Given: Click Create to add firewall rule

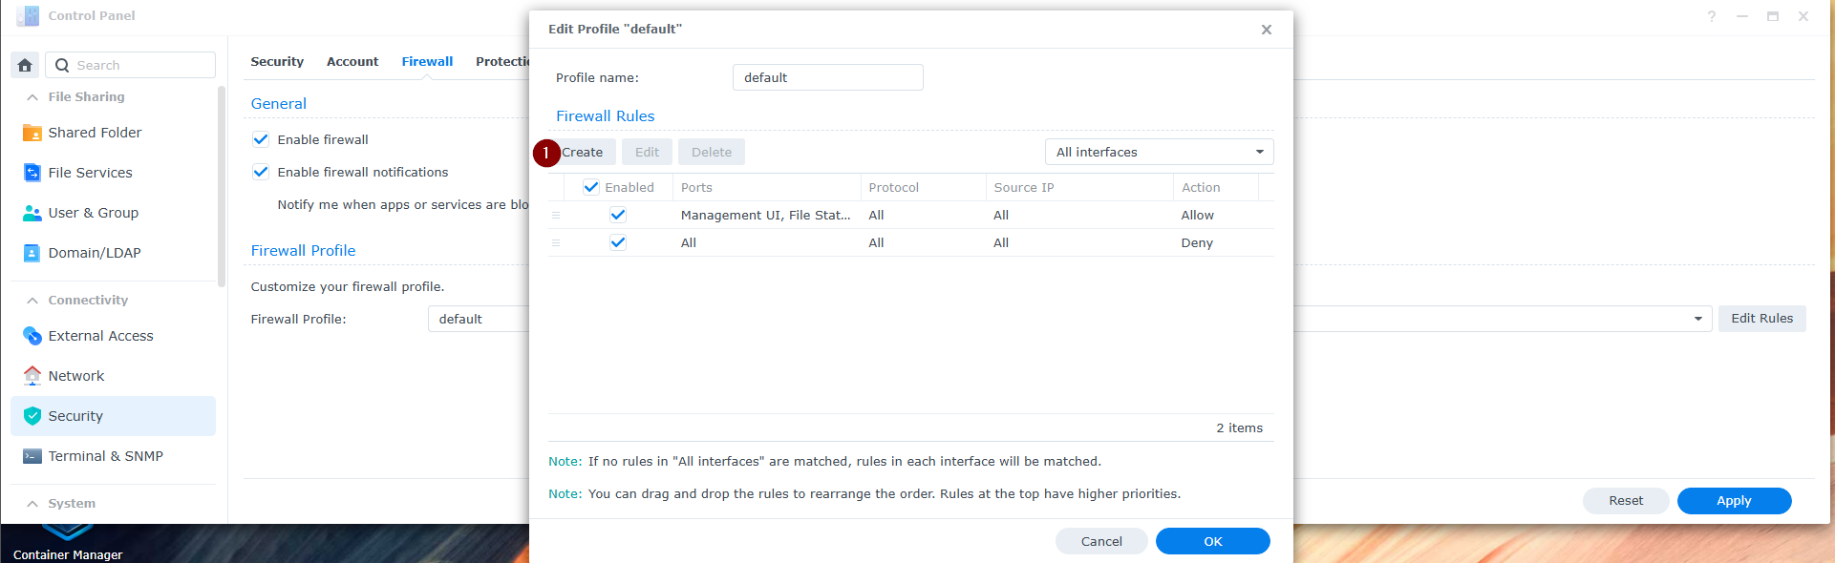Looking at the screenshot, I should pyautogui.click(x=582, y=152).
